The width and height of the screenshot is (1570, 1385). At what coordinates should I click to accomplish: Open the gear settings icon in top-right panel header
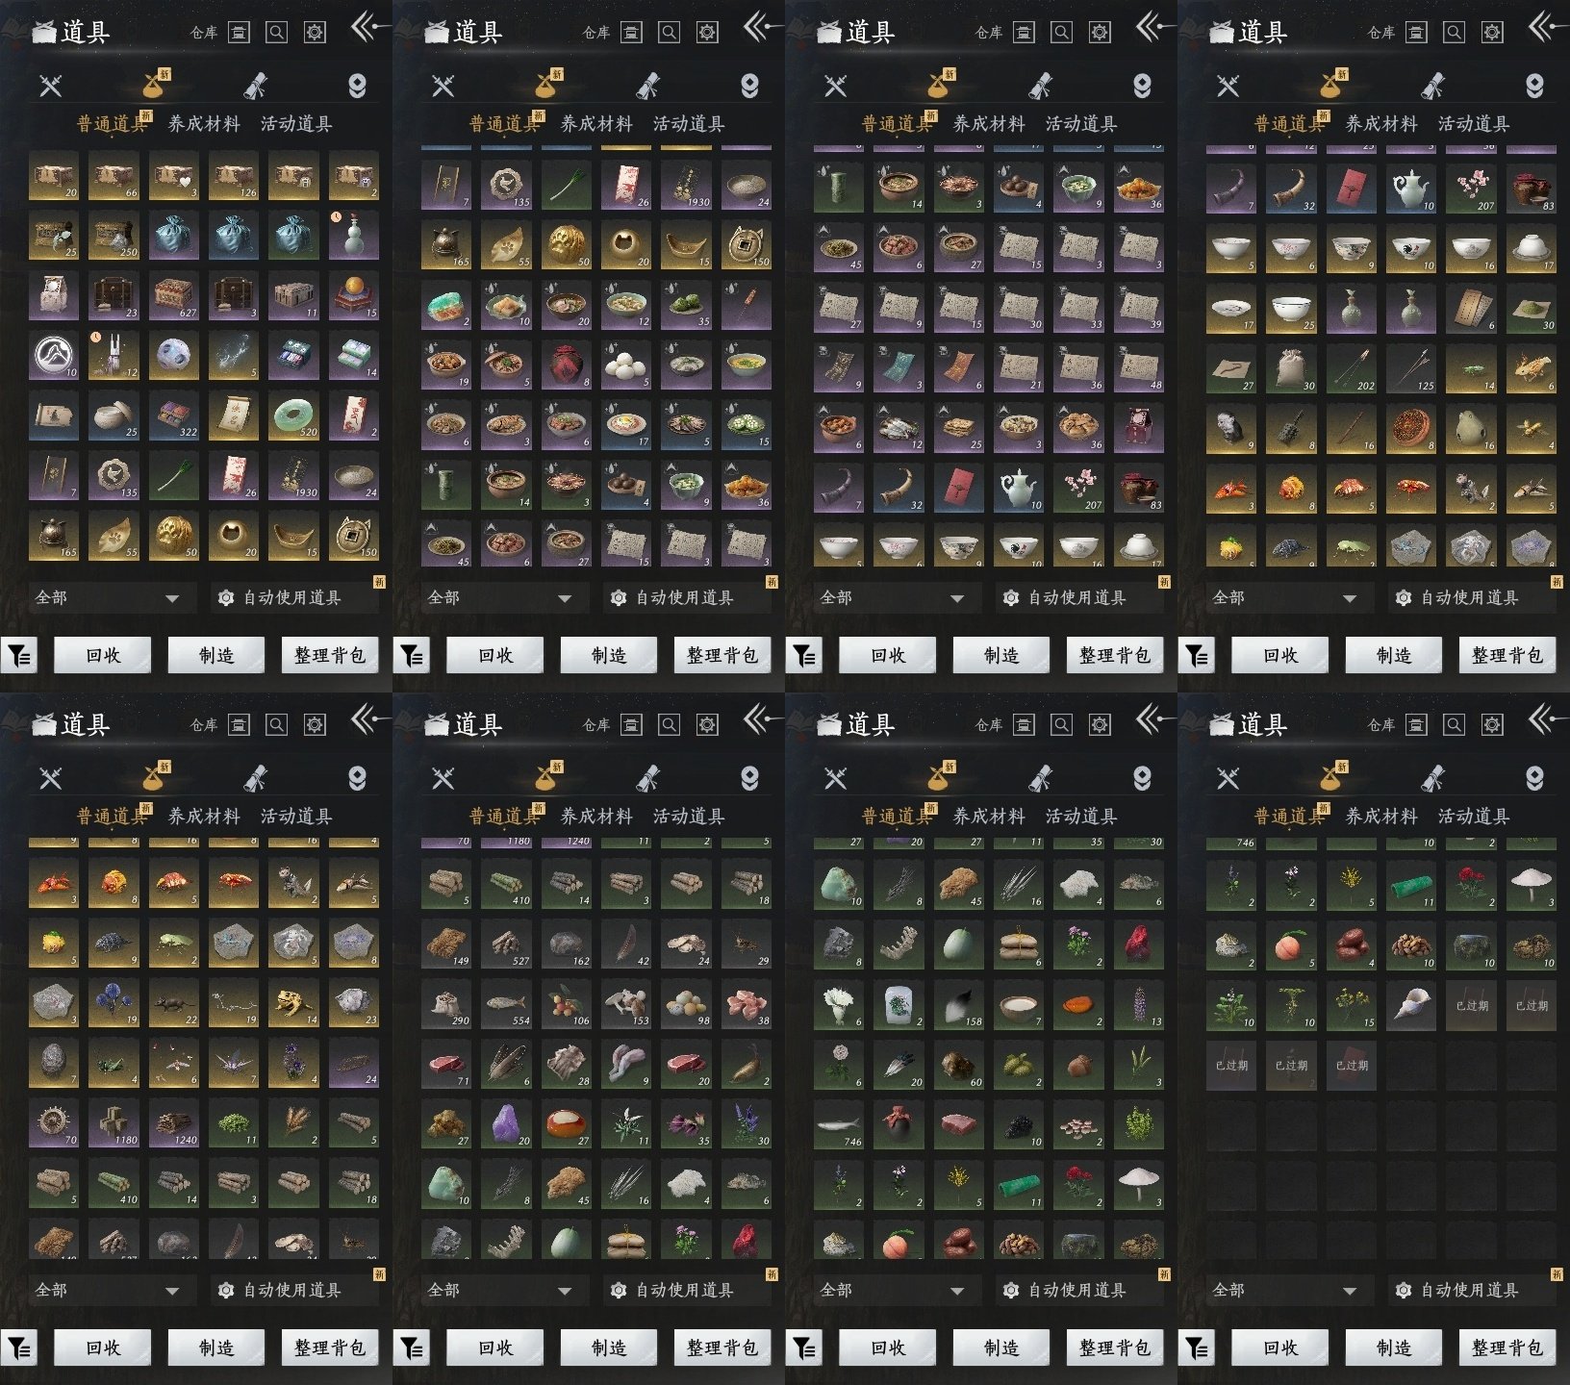(1492, 33)
